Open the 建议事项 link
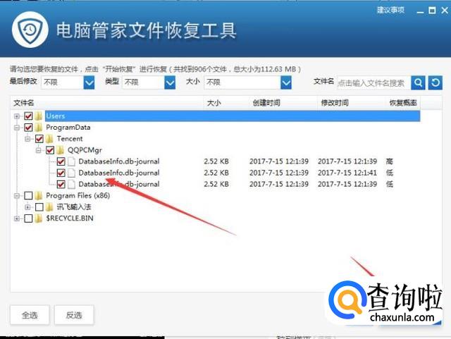This screenshot has height=339, width=451. pyautogui.click(x=390, y=10)
